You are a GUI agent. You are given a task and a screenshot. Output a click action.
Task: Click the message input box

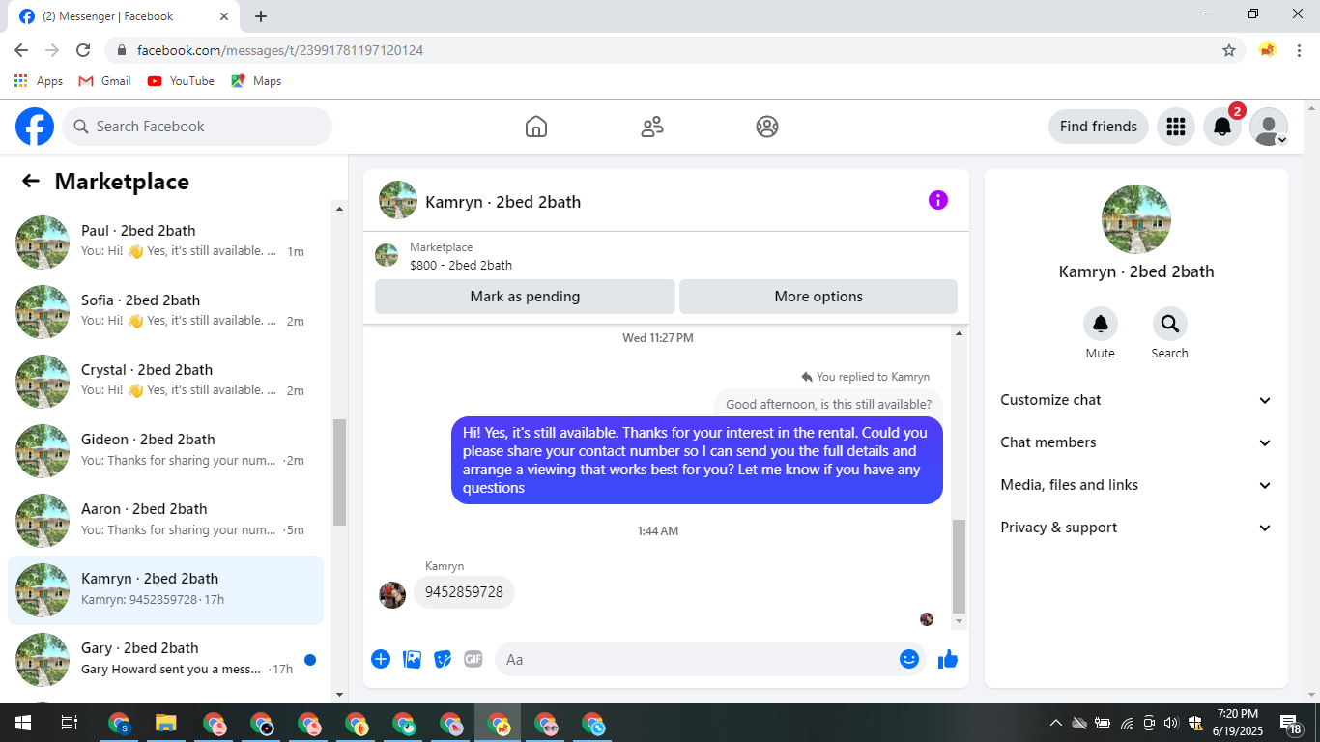[x=710, y=659]
